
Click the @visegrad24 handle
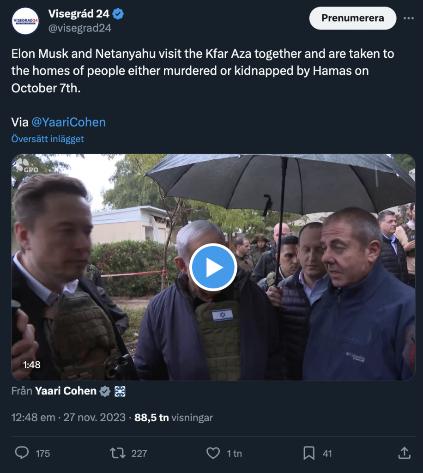pyautogui.click(x=80, y=28)
